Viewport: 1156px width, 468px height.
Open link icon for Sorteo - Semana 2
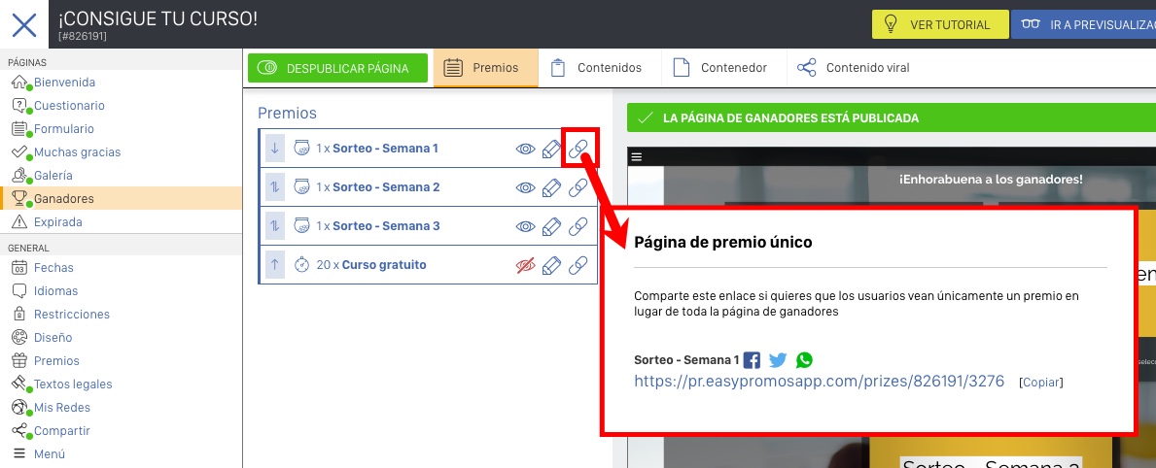point(578,187)
